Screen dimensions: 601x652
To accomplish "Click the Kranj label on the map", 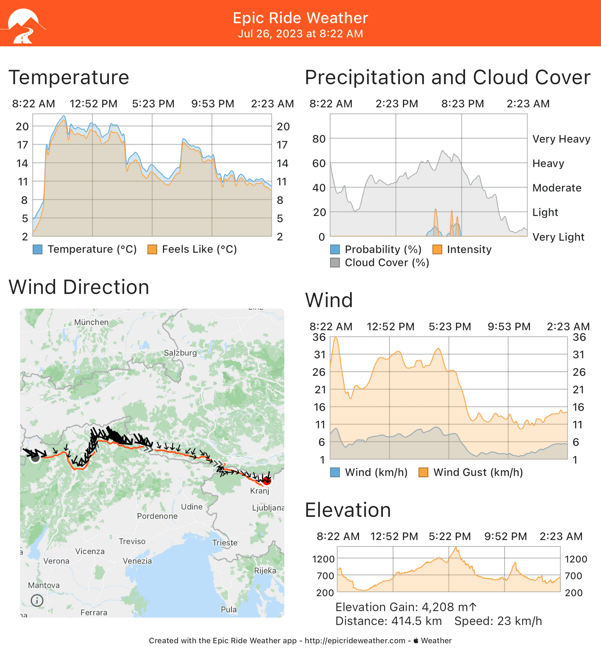I will 260,491.
